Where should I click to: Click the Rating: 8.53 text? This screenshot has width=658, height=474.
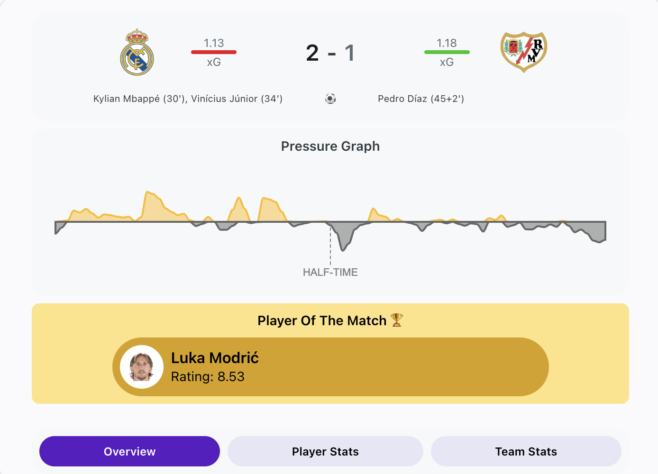point(208,377)
